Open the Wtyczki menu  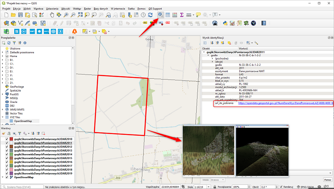tap(66, 9)
